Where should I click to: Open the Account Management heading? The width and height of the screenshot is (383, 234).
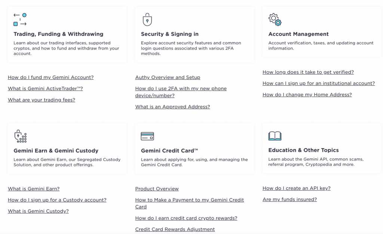click(x=298, y=34)
